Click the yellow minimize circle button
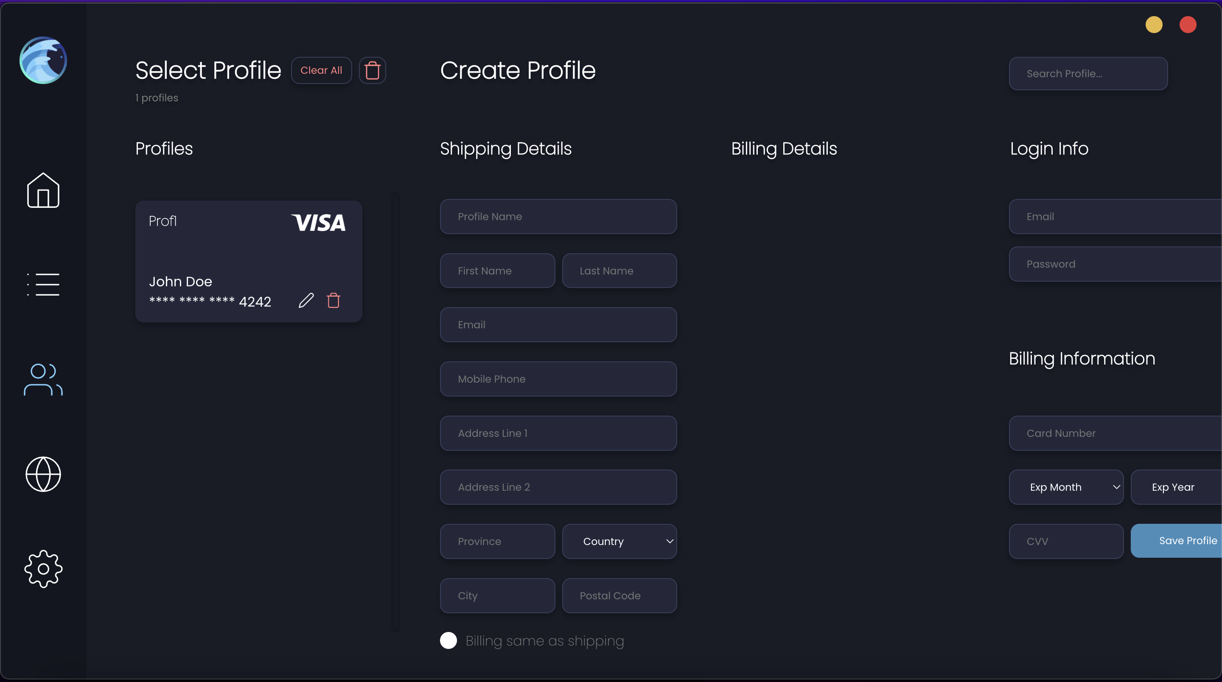The image size is (1222, 682). pyautogui.click(x=1154, y=25)
